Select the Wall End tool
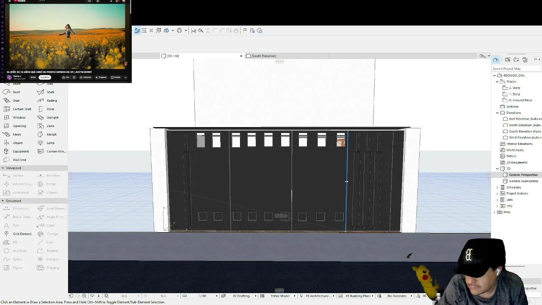This screenshot has height=305, width=542. pos(15,160)
